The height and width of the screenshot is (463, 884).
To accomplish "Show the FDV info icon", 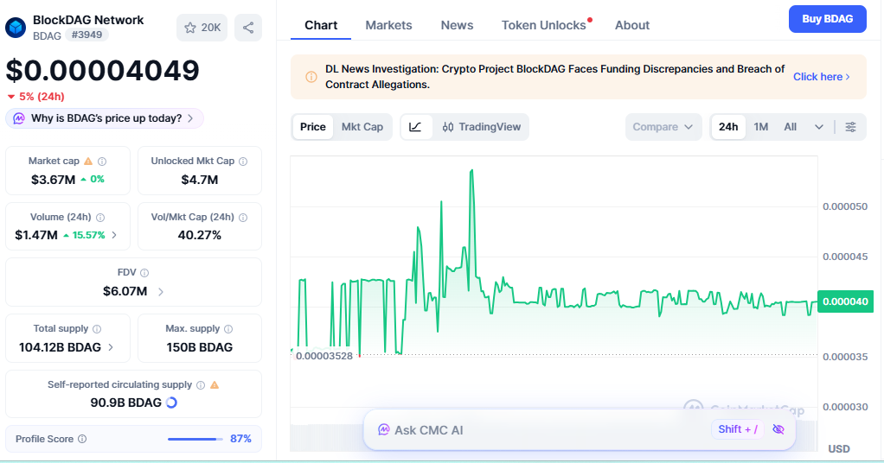I will click(x=144, y=273).
